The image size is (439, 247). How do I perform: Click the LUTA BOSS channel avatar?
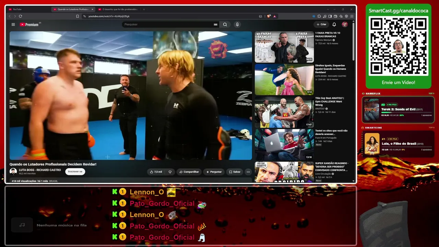13,172
